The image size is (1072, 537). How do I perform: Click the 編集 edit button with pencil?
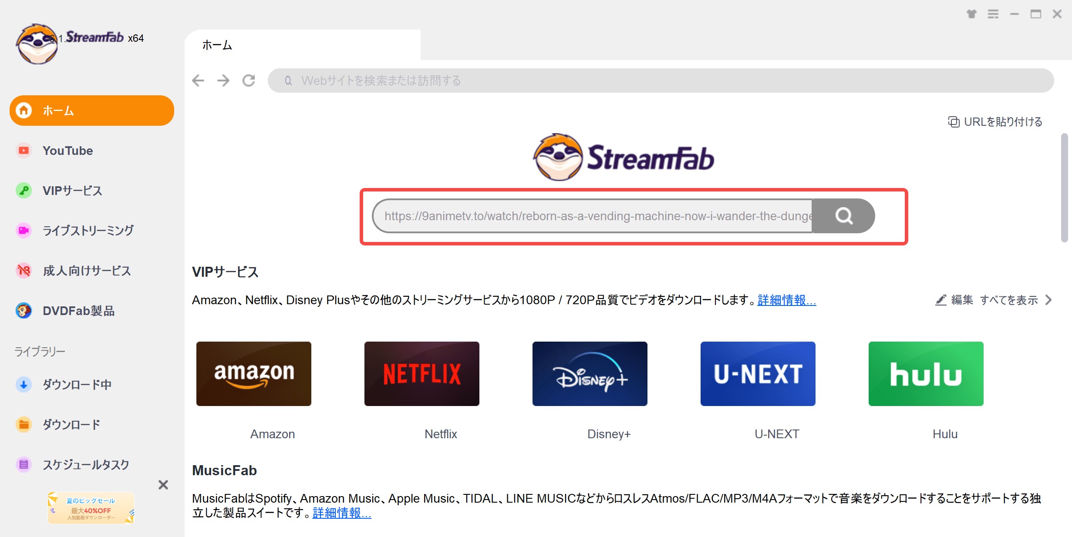(954, 300)
